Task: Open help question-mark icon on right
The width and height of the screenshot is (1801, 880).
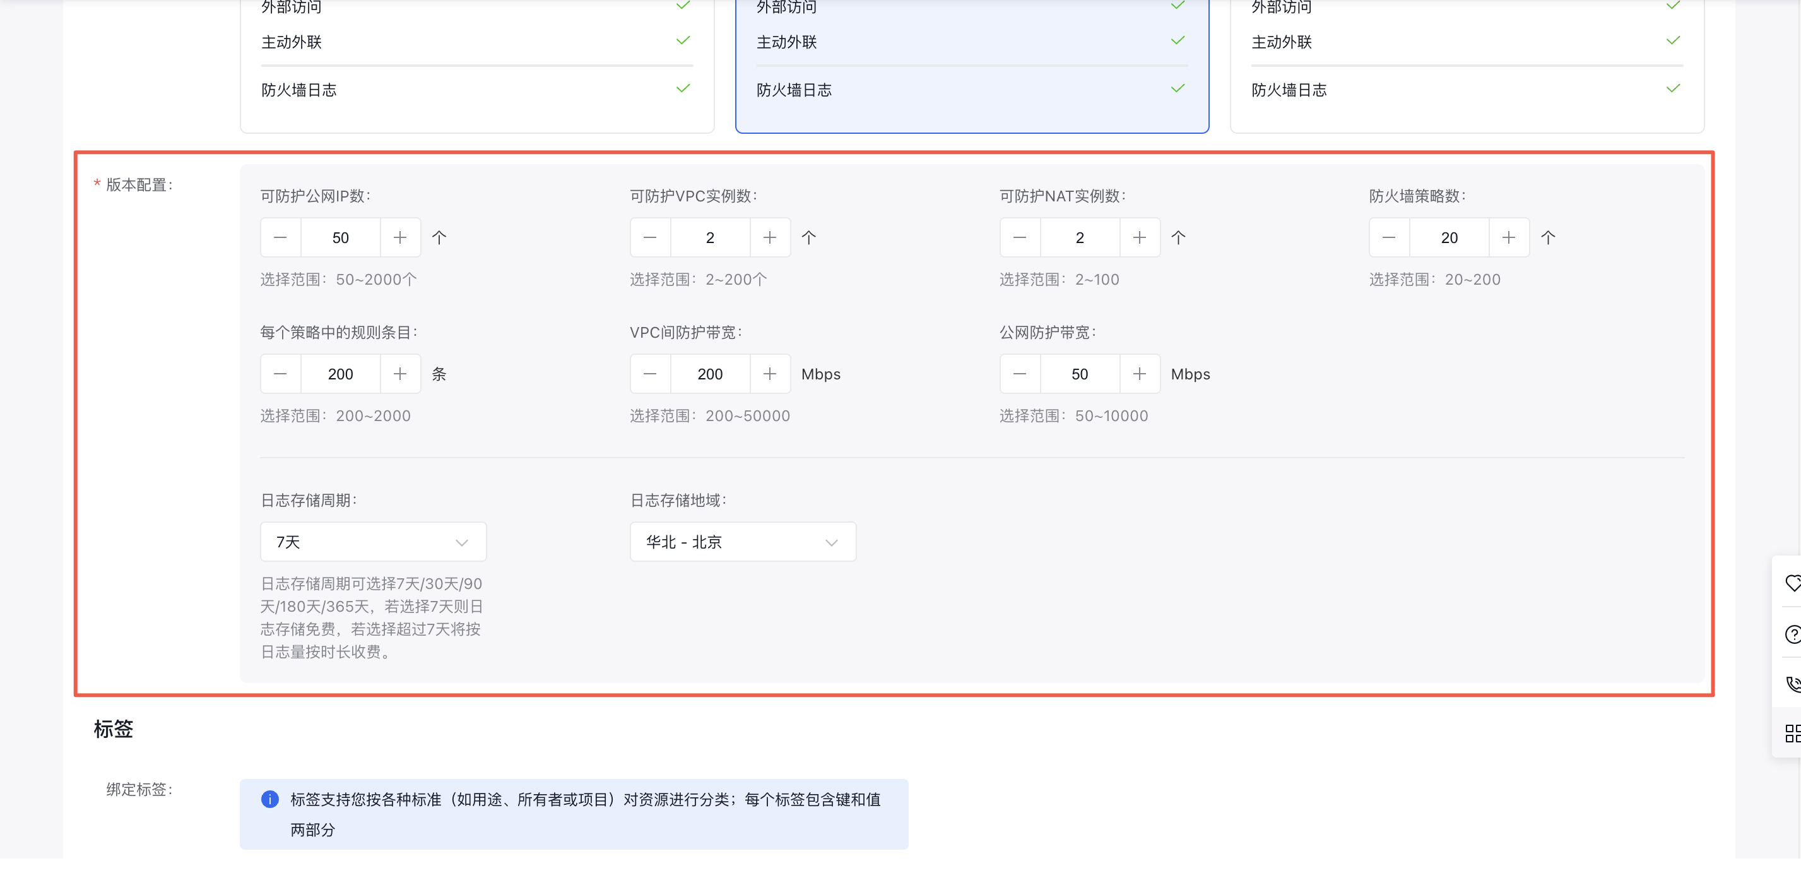Action: 1793,634
